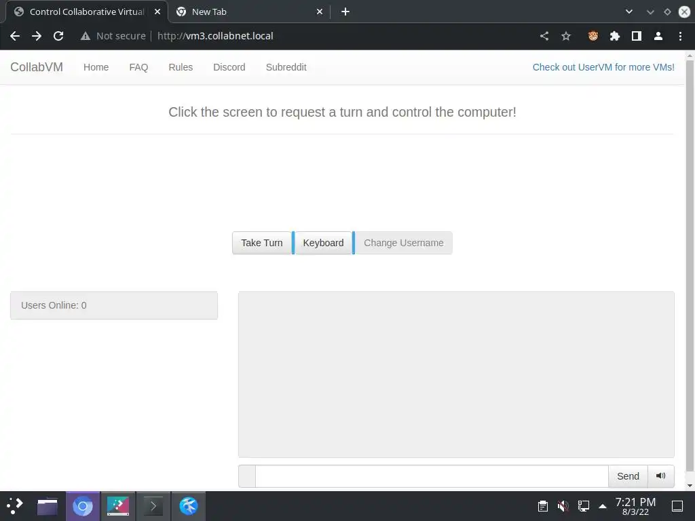Open the terminal taskbar icon
The width and height of the screenshot is (695, 521).
[x=153, y=506]
